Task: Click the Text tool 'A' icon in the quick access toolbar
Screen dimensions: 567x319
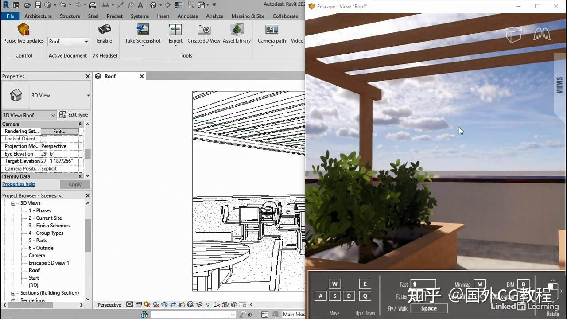Action: tap(140, 5)
